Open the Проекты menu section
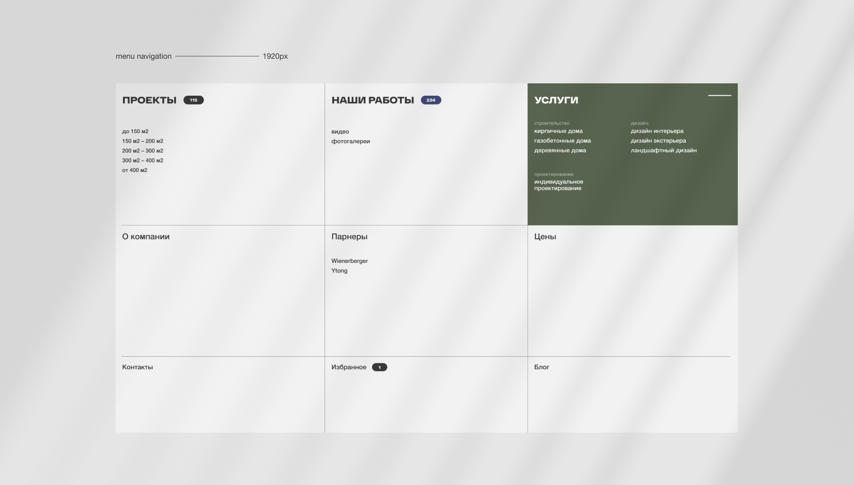854x485 pixels. (x=149, y=100)
